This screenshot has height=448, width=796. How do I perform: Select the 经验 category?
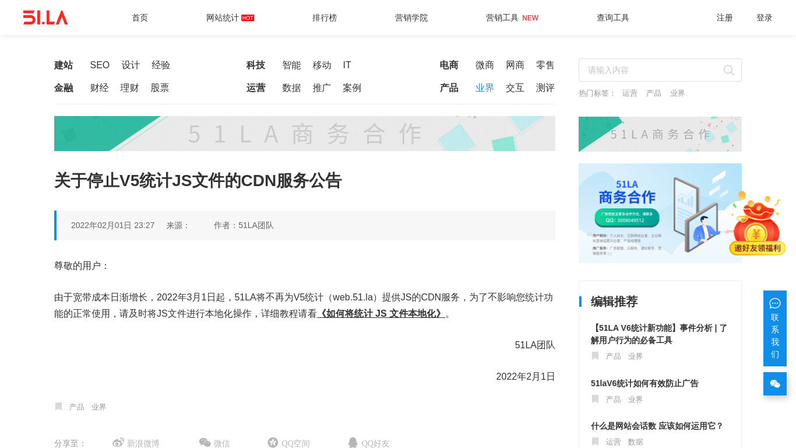point(161,65)
